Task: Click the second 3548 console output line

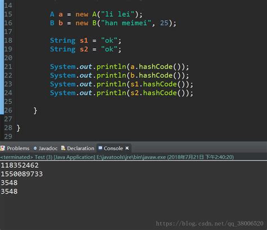Action: [x=9, y=191]
